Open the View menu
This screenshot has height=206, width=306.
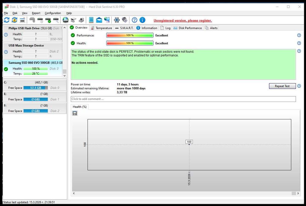point(24,13)
